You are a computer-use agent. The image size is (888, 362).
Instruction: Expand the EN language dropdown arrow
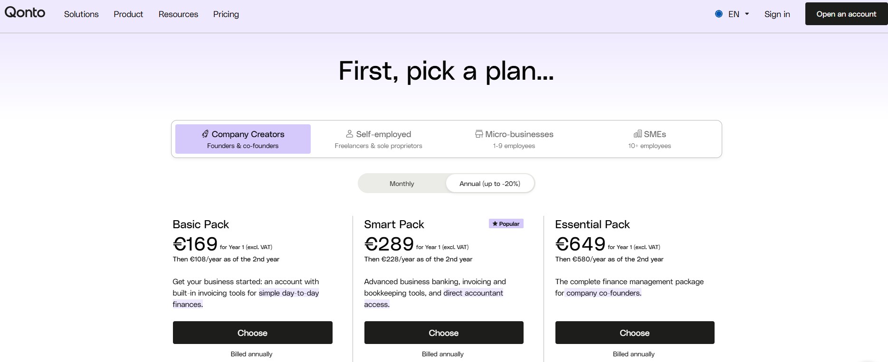point(747,14)
